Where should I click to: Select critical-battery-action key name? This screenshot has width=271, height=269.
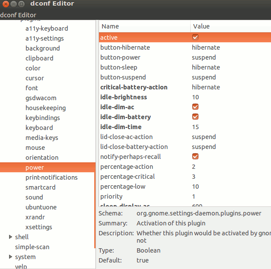pos(134,87)
